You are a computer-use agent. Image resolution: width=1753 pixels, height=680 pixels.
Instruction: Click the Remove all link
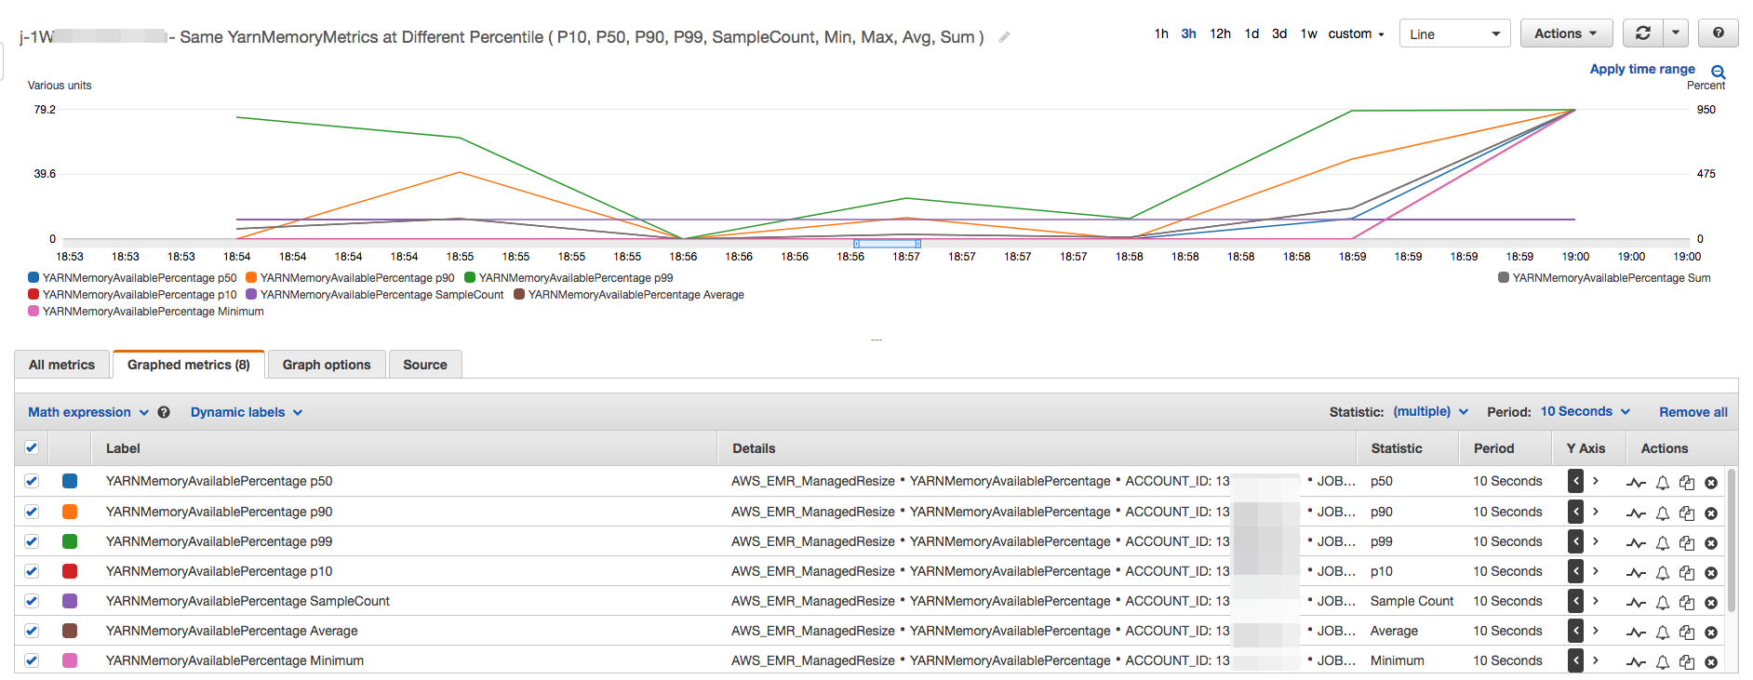click(1693, 412)
